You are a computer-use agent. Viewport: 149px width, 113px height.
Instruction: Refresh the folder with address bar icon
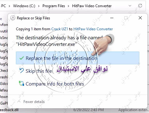[x=140, y=6]
